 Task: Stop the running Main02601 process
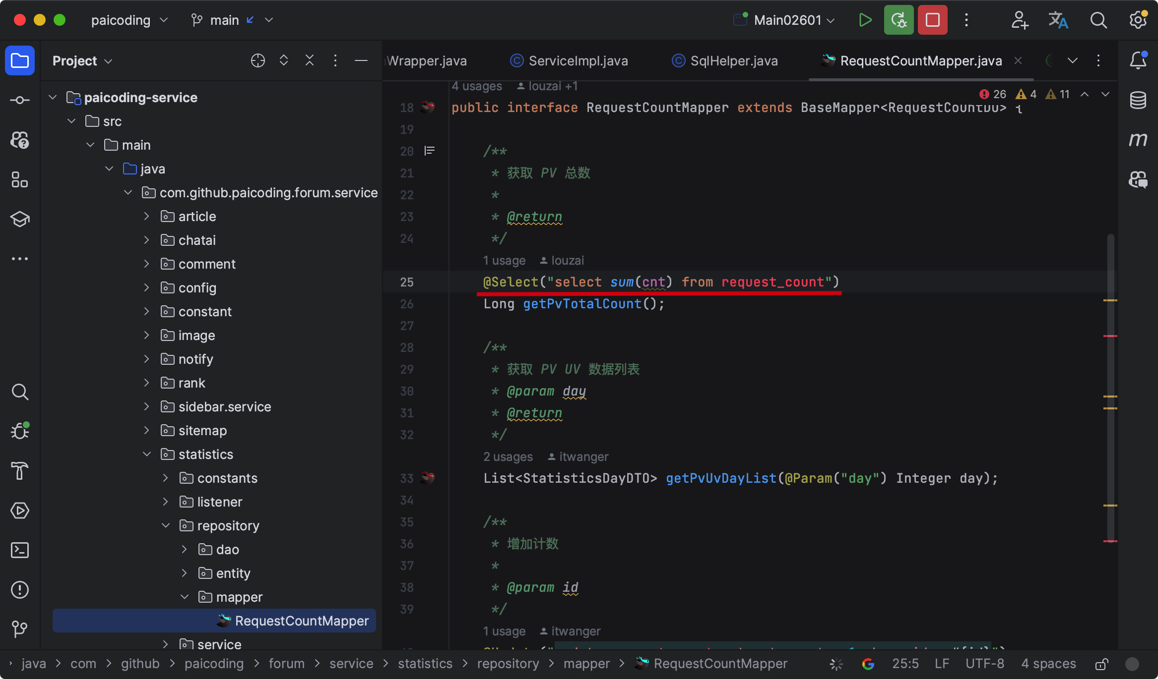tap(932, 20)
